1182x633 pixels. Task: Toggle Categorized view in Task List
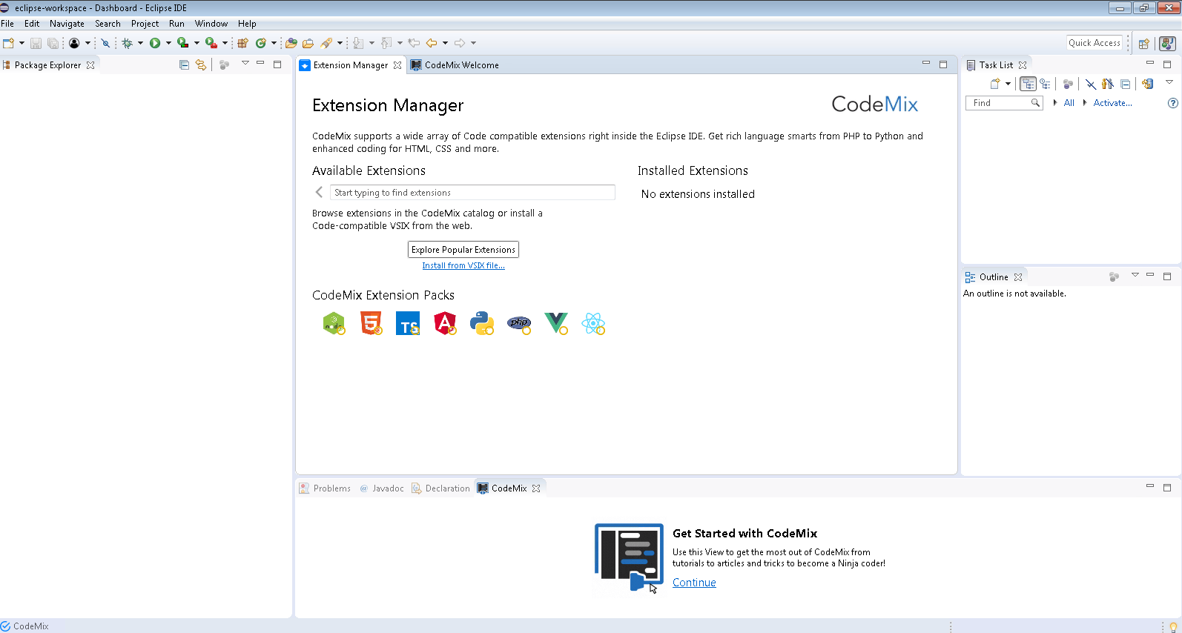[x=1028, y=84]
